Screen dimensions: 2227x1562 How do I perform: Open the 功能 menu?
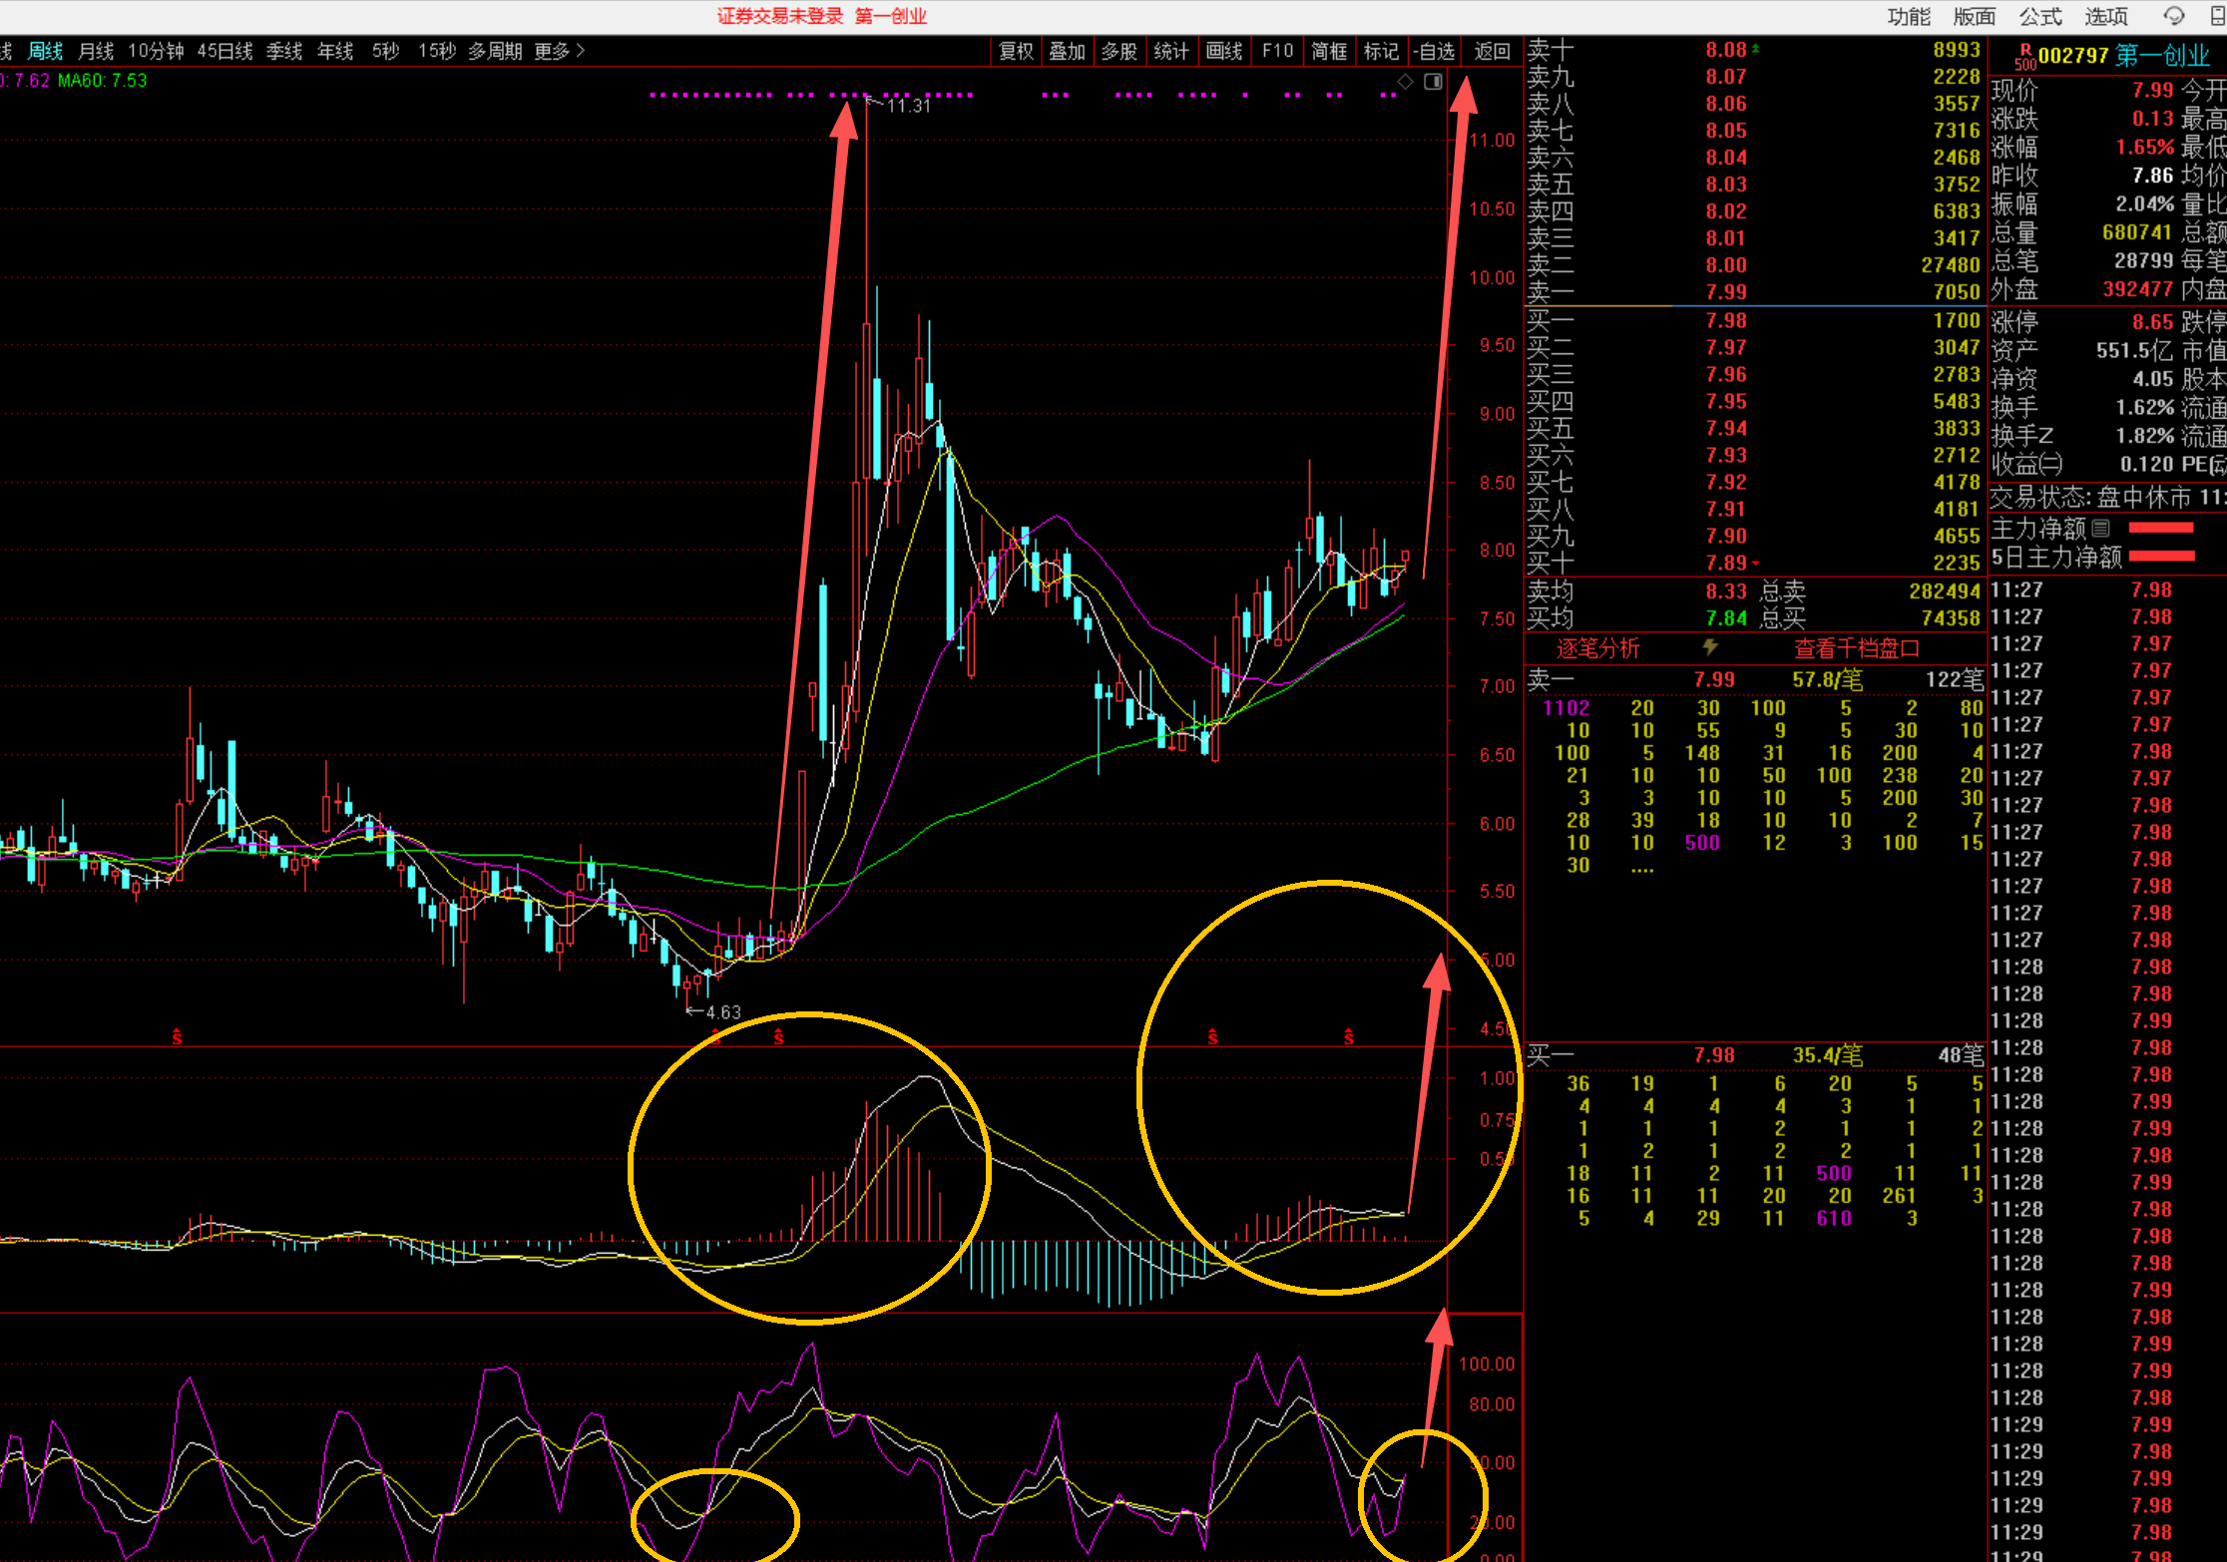click(1909, 17)
